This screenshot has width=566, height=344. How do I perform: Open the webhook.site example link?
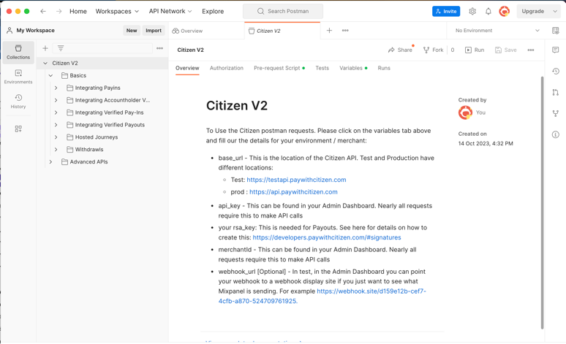click(x=322, y=296)
